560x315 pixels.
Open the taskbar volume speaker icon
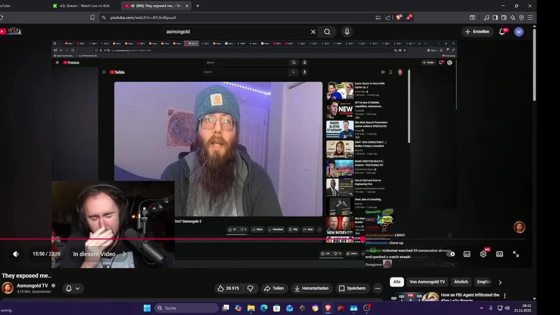[x=507, y=308]
